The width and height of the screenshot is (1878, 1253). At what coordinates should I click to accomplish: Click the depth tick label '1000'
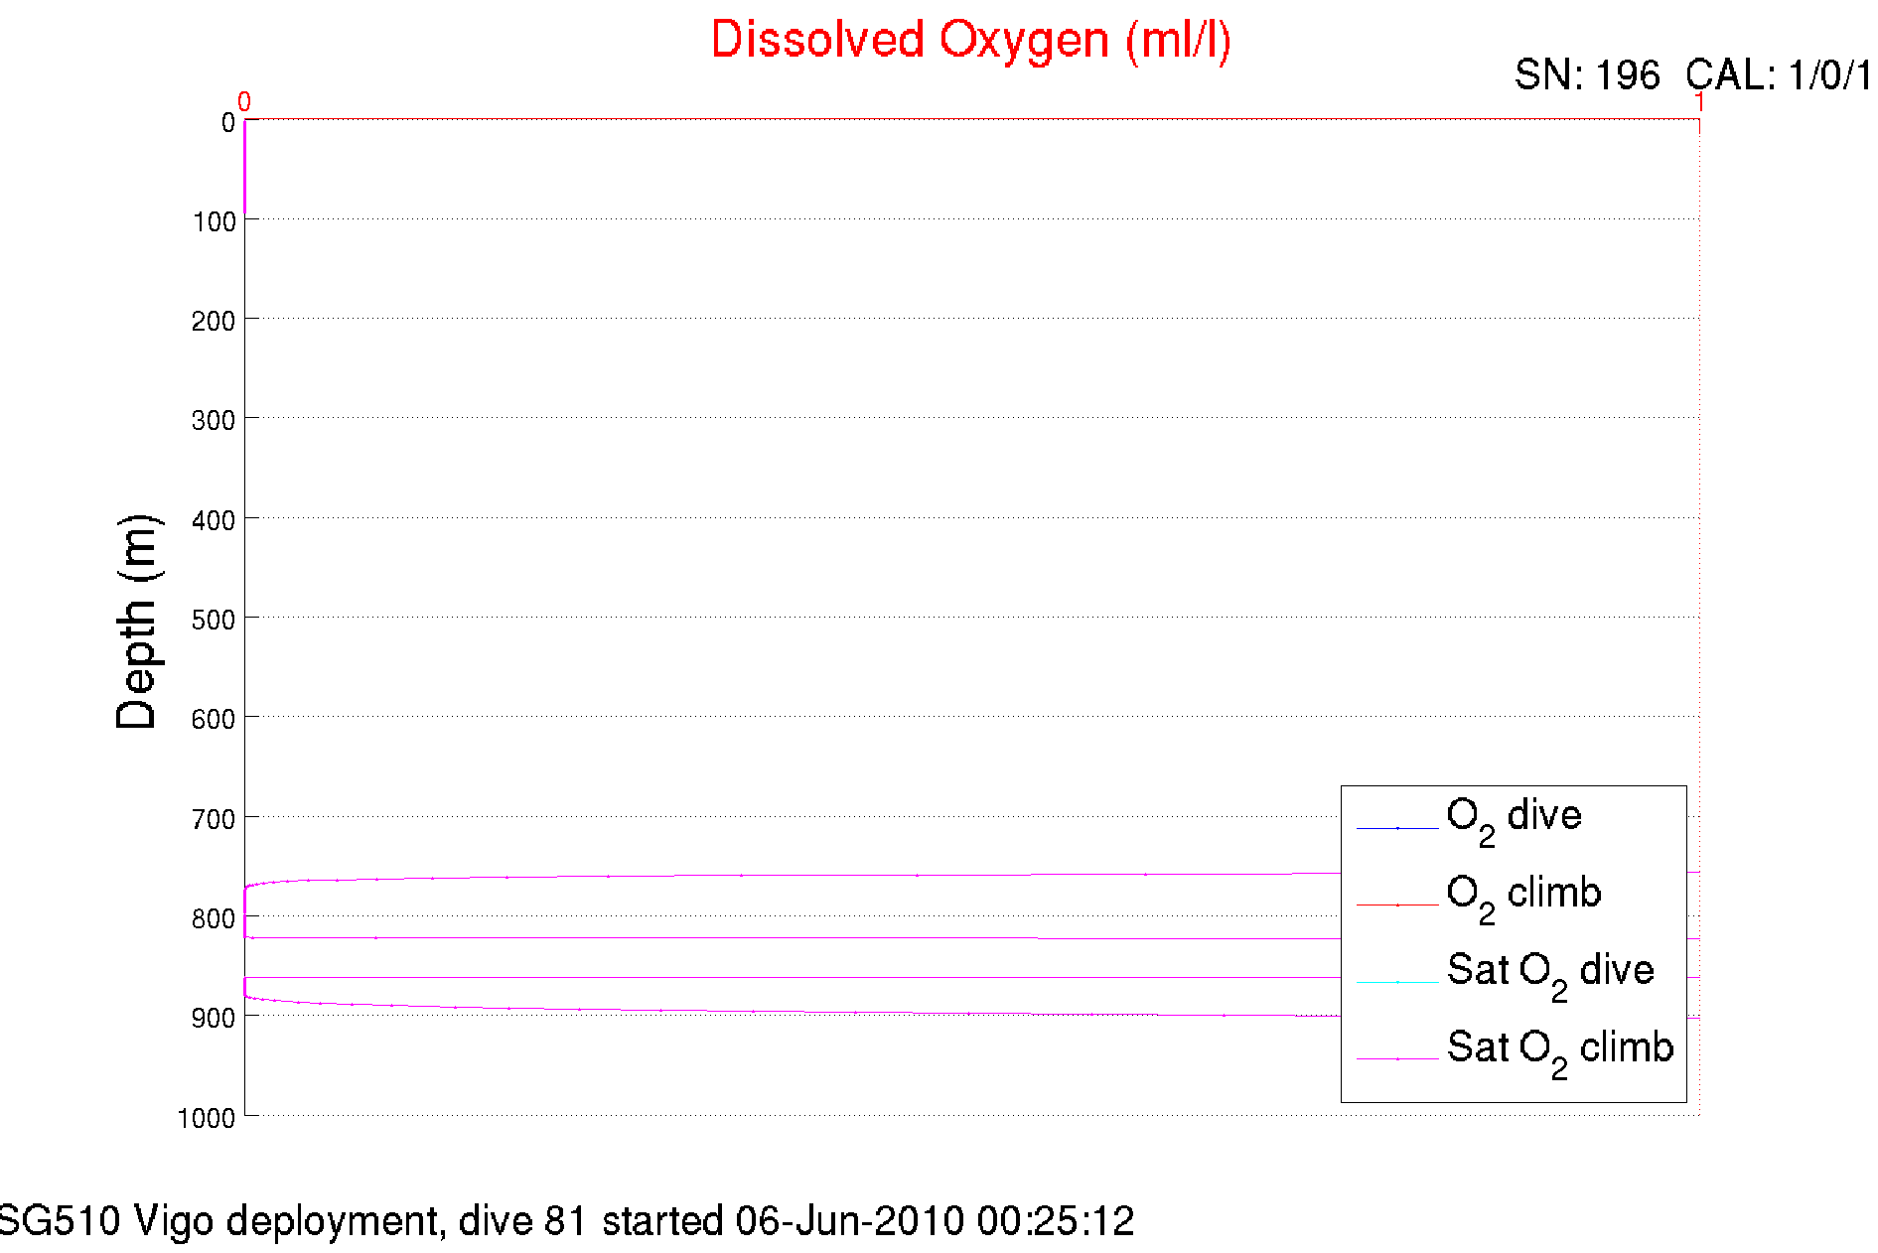[x=207, y=1119]
